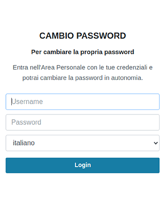Submit the form via the Login label
Image resolution: width=165 pixels, height=198 pixels.
tap(83, 165)
